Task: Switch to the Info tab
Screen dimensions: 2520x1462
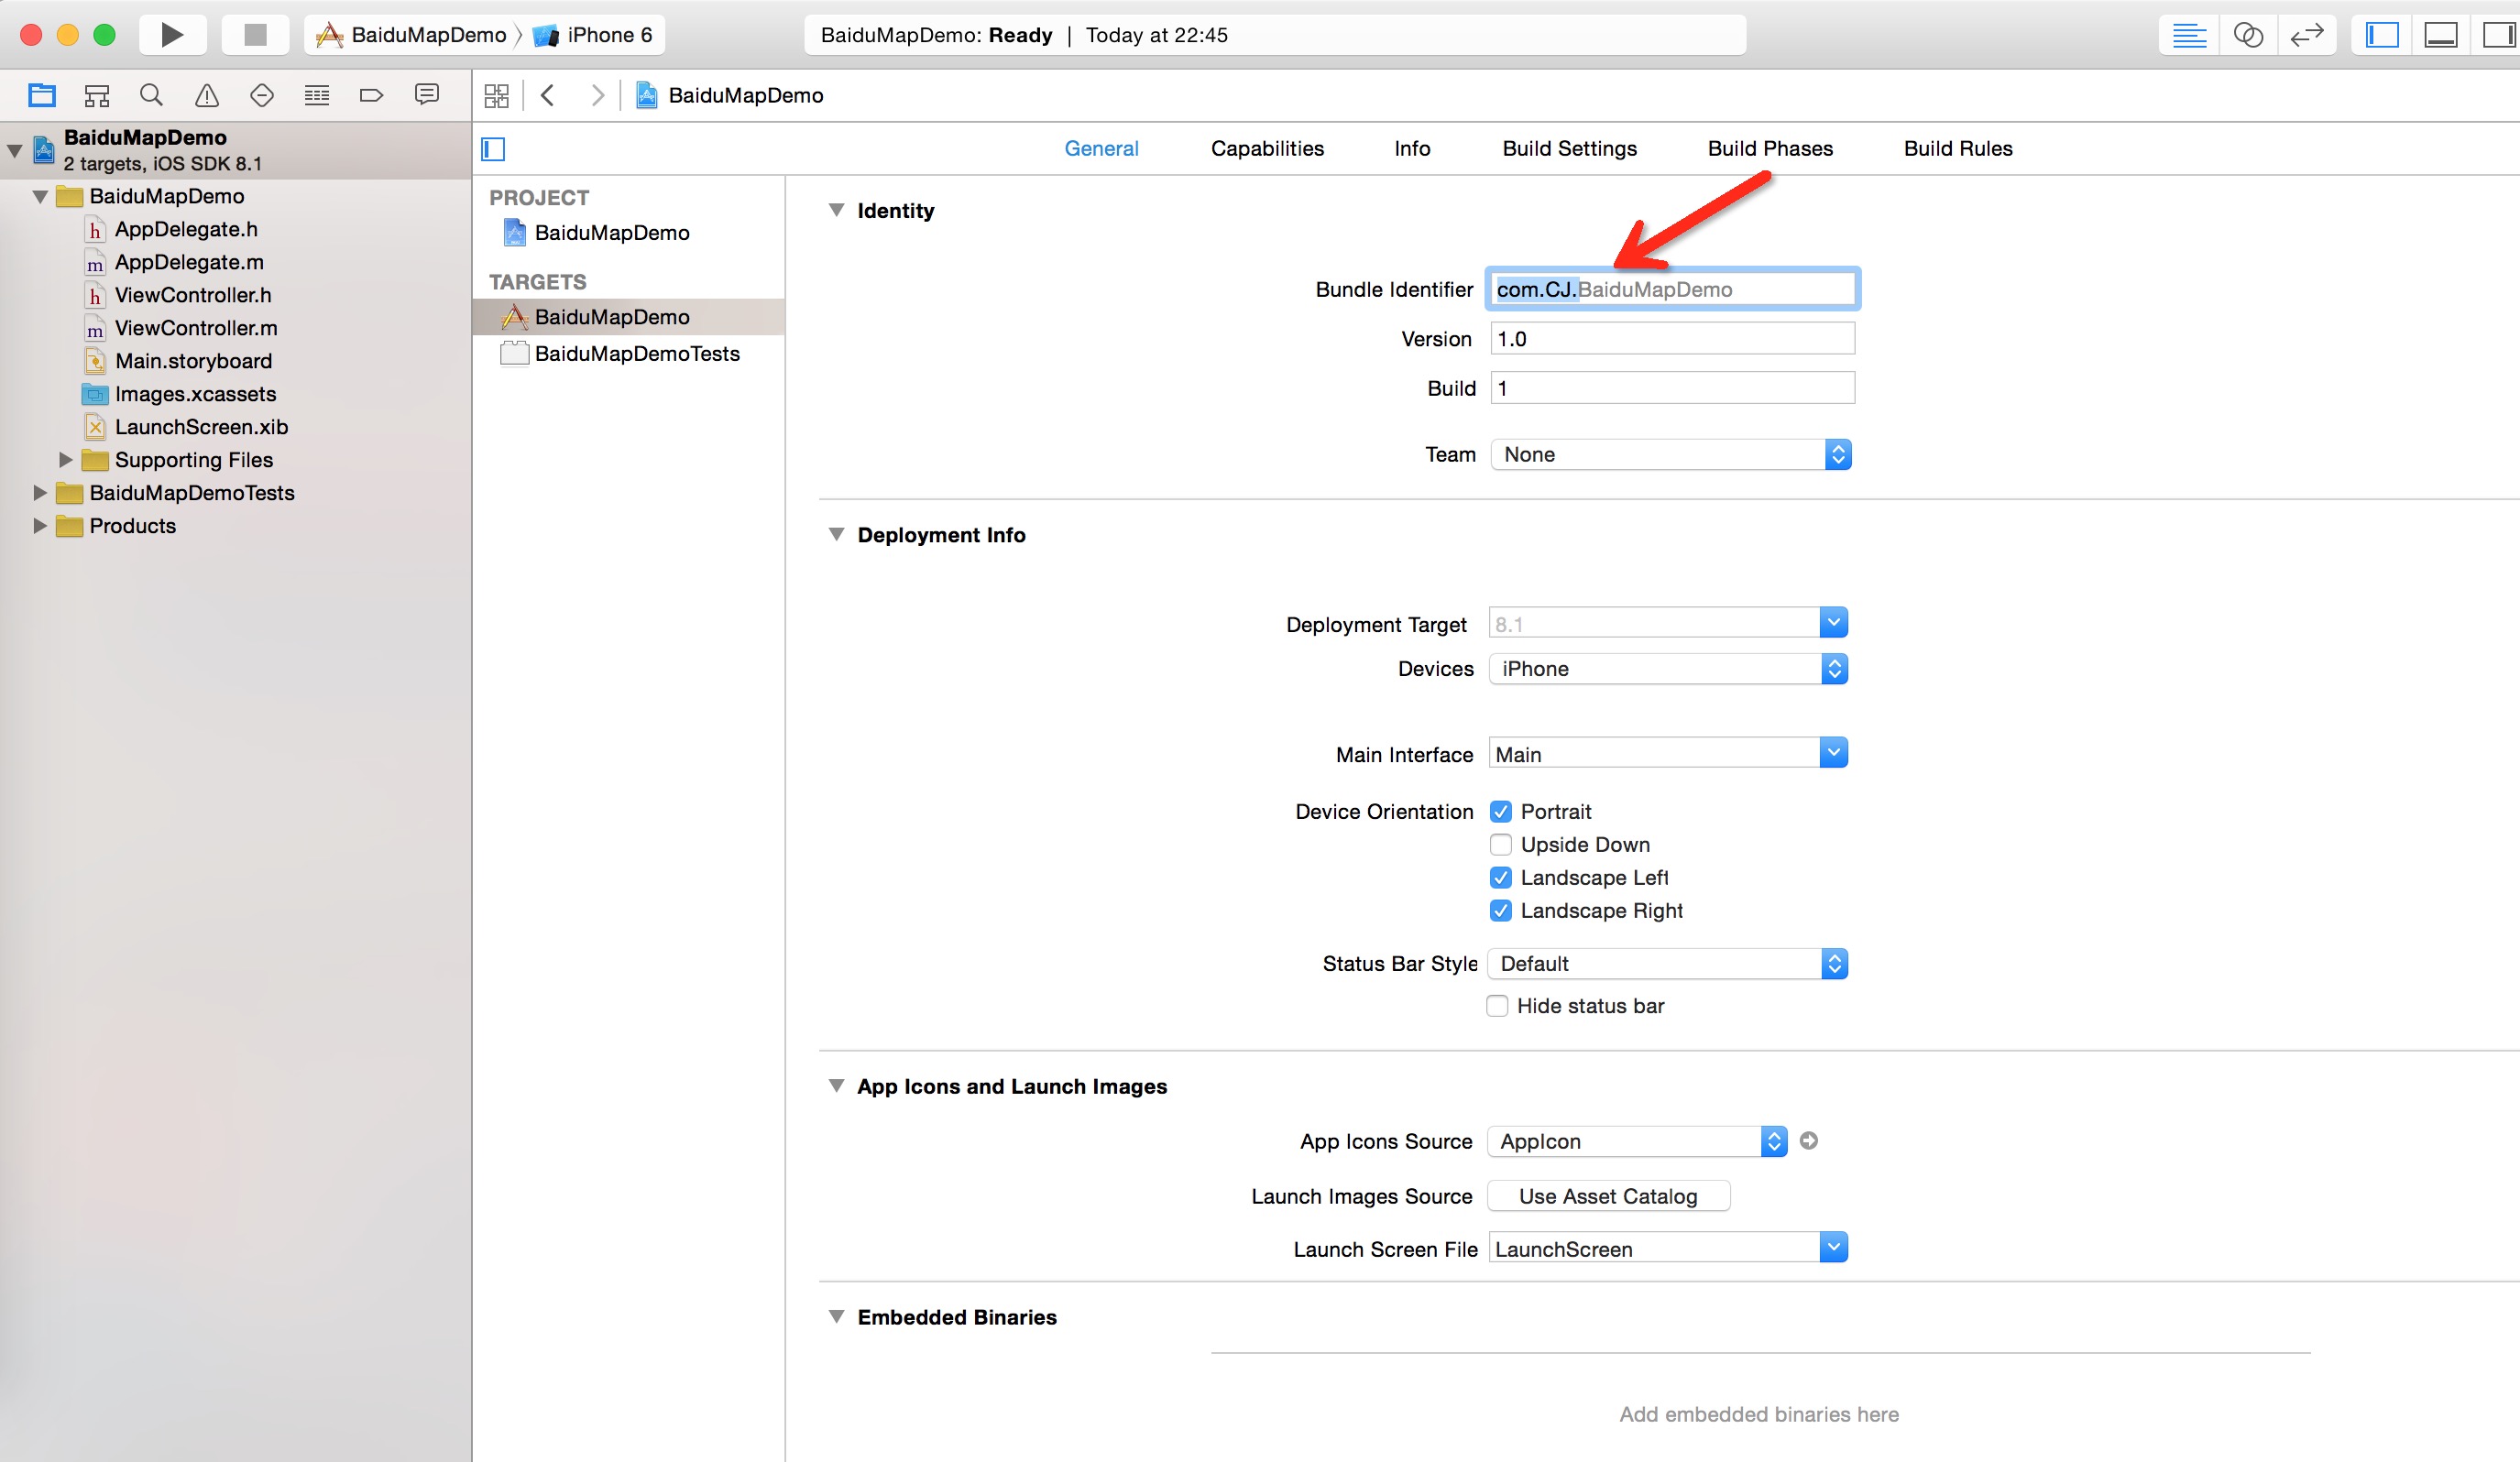Action: click(1412, 147)
